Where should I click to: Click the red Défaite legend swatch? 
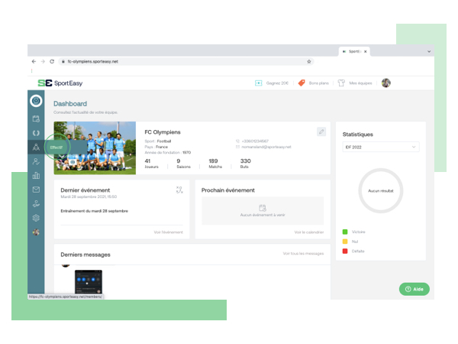click(345, 251)
